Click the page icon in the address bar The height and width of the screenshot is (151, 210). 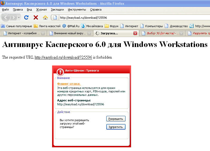(x=55, y=17)
